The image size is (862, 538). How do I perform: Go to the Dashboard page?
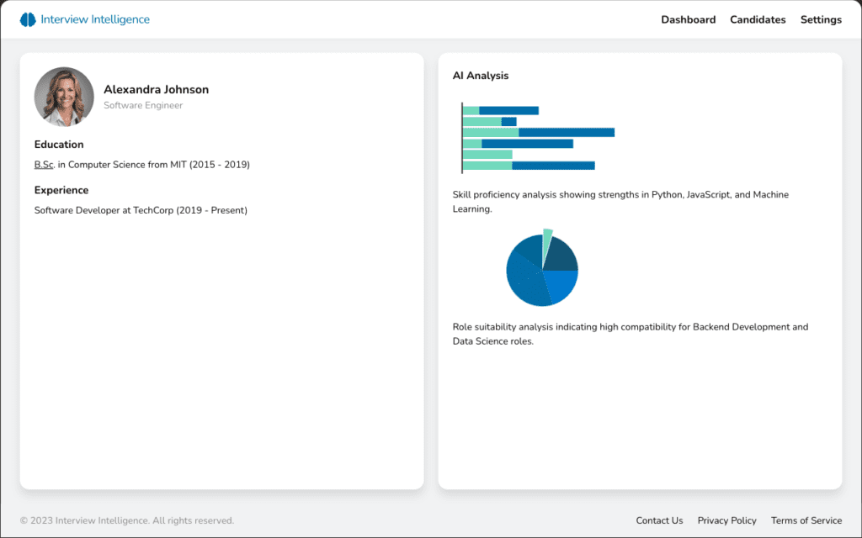(689, 20)
